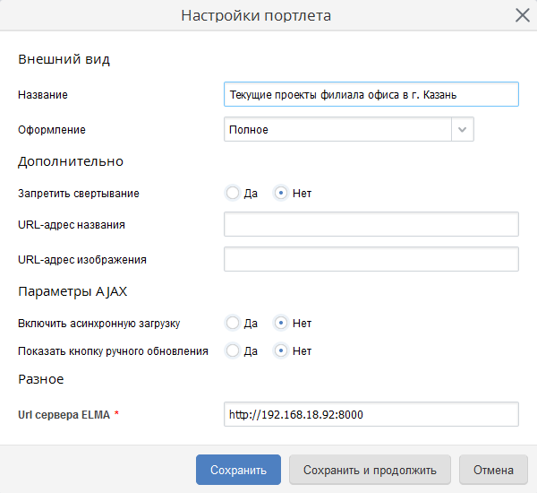Select Нет for Запретить свертывание
Screen dimensions: 537x493
(x=281, y=193)
